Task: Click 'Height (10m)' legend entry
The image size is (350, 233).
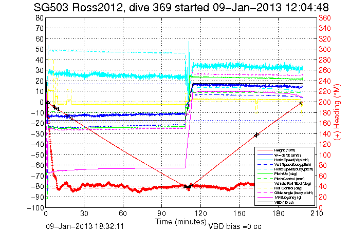Action: [x=285, y=150]
